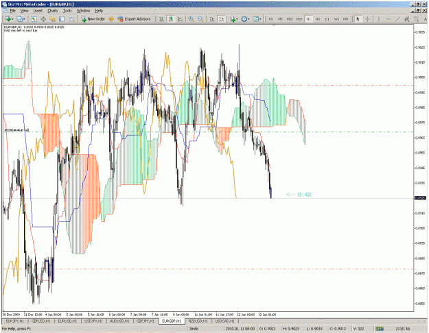Click the New Order button
Screen dimensions: 429x333
click(93, 19)
